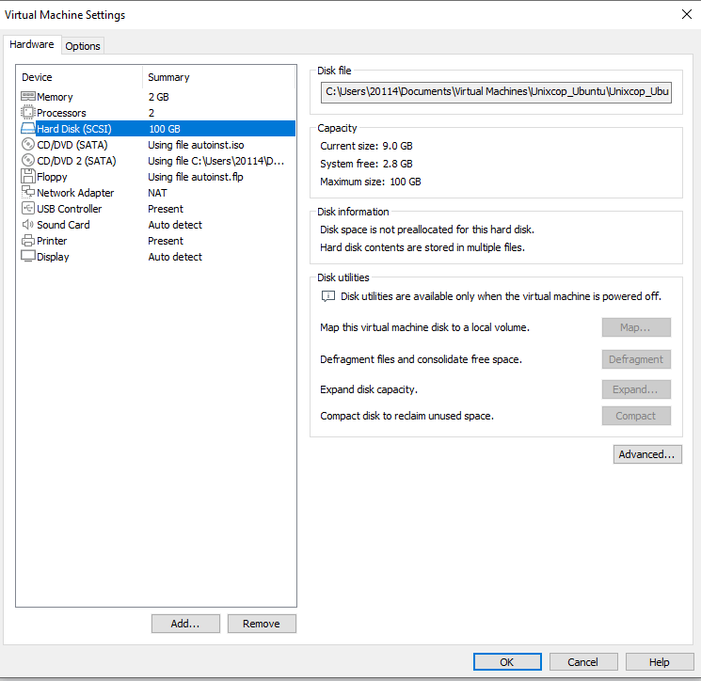Click the Processors chip icon
Screen dimensions: 701x681
point(27,112)
